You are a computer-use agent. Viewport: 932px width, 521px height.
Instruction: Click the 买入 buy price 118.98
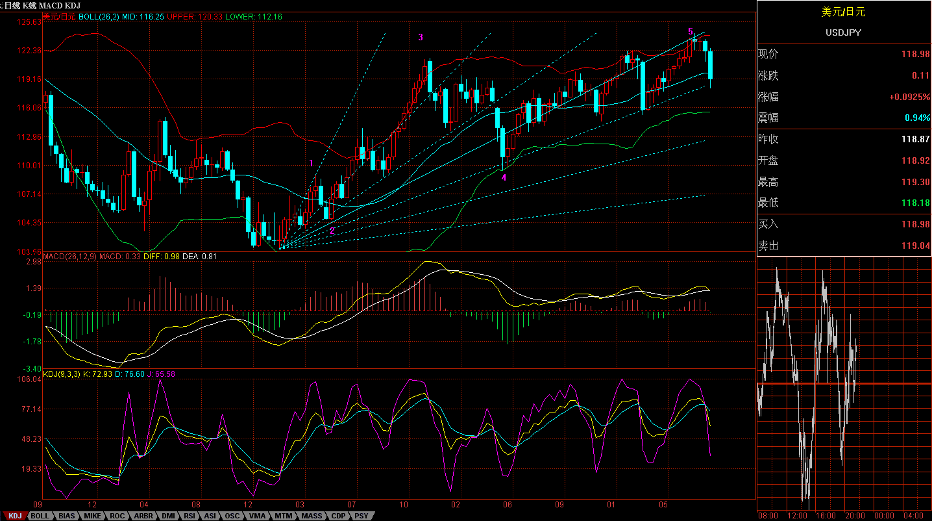[x=914, y=224]
